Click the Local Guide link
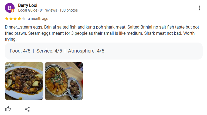Screen dimensions: 207x115 pyautogui.click(x=28, y=10)
